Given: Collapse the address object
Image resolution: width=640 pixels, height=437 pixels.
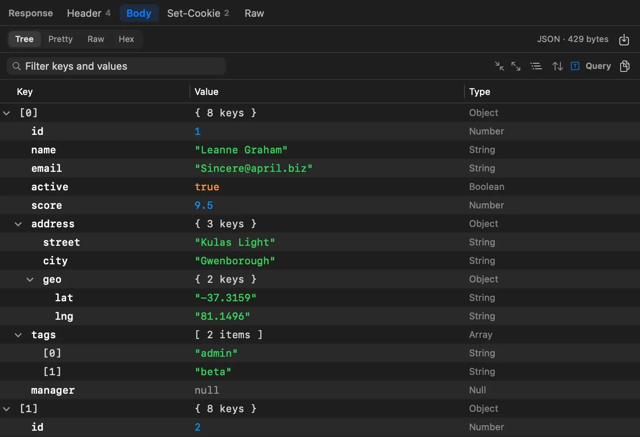Looking at the screenshot, I should (x=18, y=224).
